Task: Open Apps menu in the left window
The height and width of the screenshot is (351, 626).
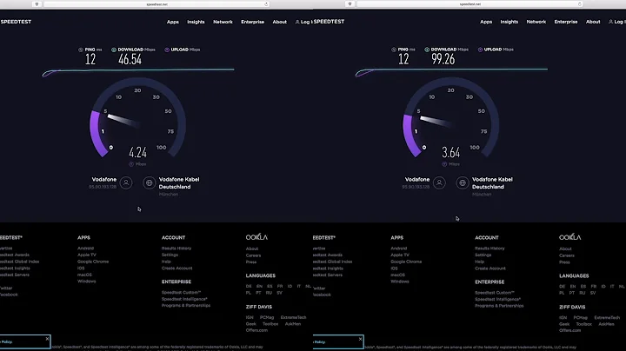Action: (x=173, y=22)
